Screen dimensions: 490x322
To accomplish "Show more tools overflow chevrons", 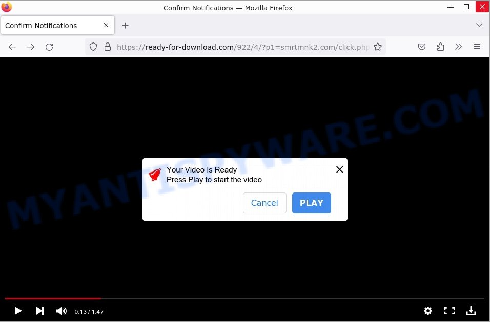I will coord(458,47).
